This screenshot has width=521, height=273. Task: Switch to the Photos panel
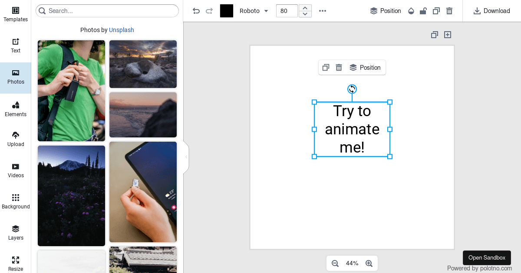tap(16, 78)
